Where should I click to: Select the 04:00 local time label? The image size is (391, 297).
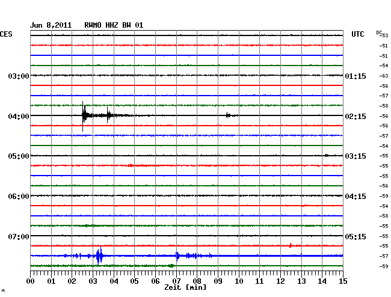click(19, 117)
